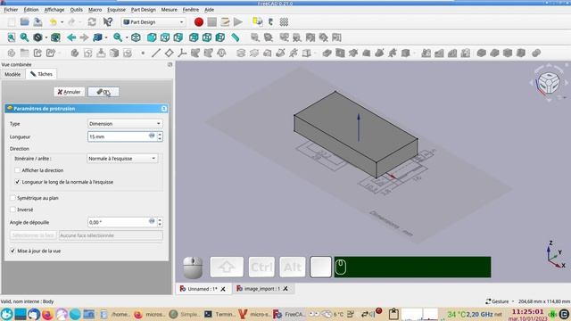
Task: Open the Itinéraire / arête dropdown
Action: [x=122, y=159]
